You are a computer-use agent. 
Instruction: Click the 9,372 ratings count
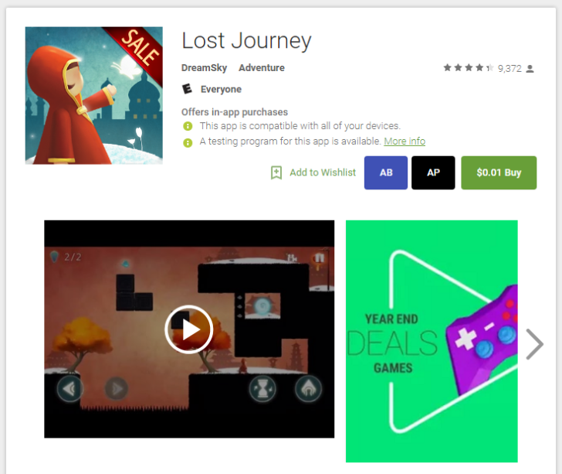pos(510,68)
